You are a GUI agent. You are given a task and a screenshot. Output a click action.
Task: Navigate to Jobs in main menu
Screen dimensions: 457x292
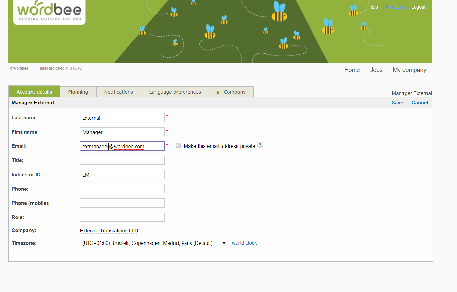pyautogui.click(x=376, y=70)
